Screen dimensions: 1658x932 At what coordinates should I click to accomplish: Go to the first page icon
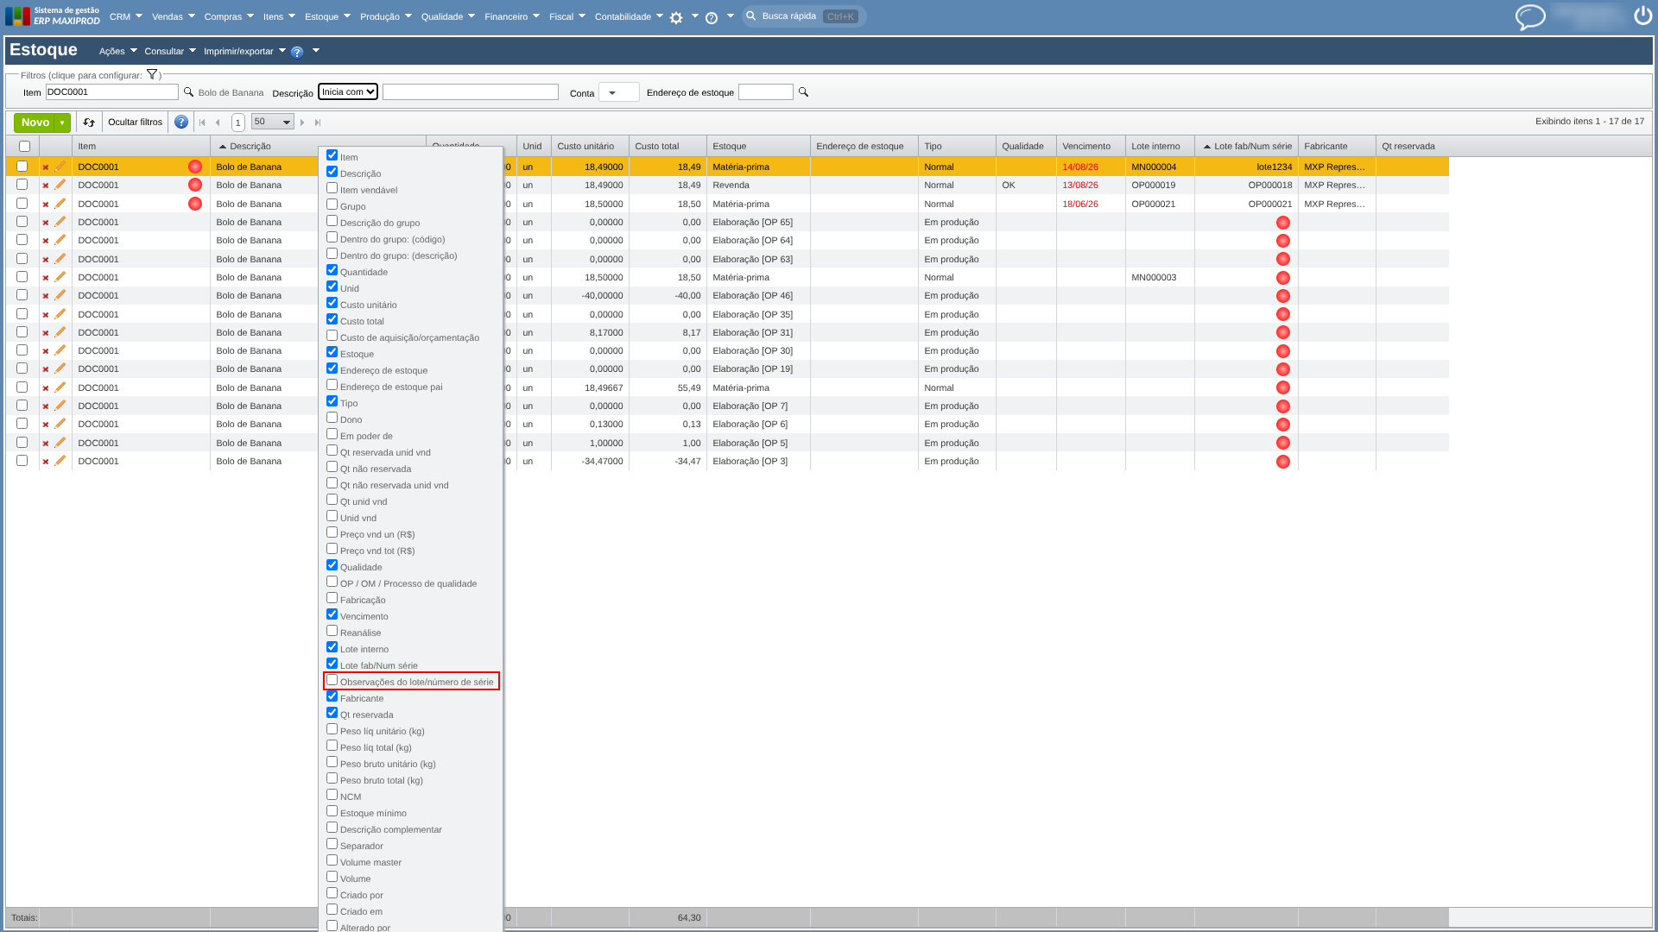coord(203,123)
